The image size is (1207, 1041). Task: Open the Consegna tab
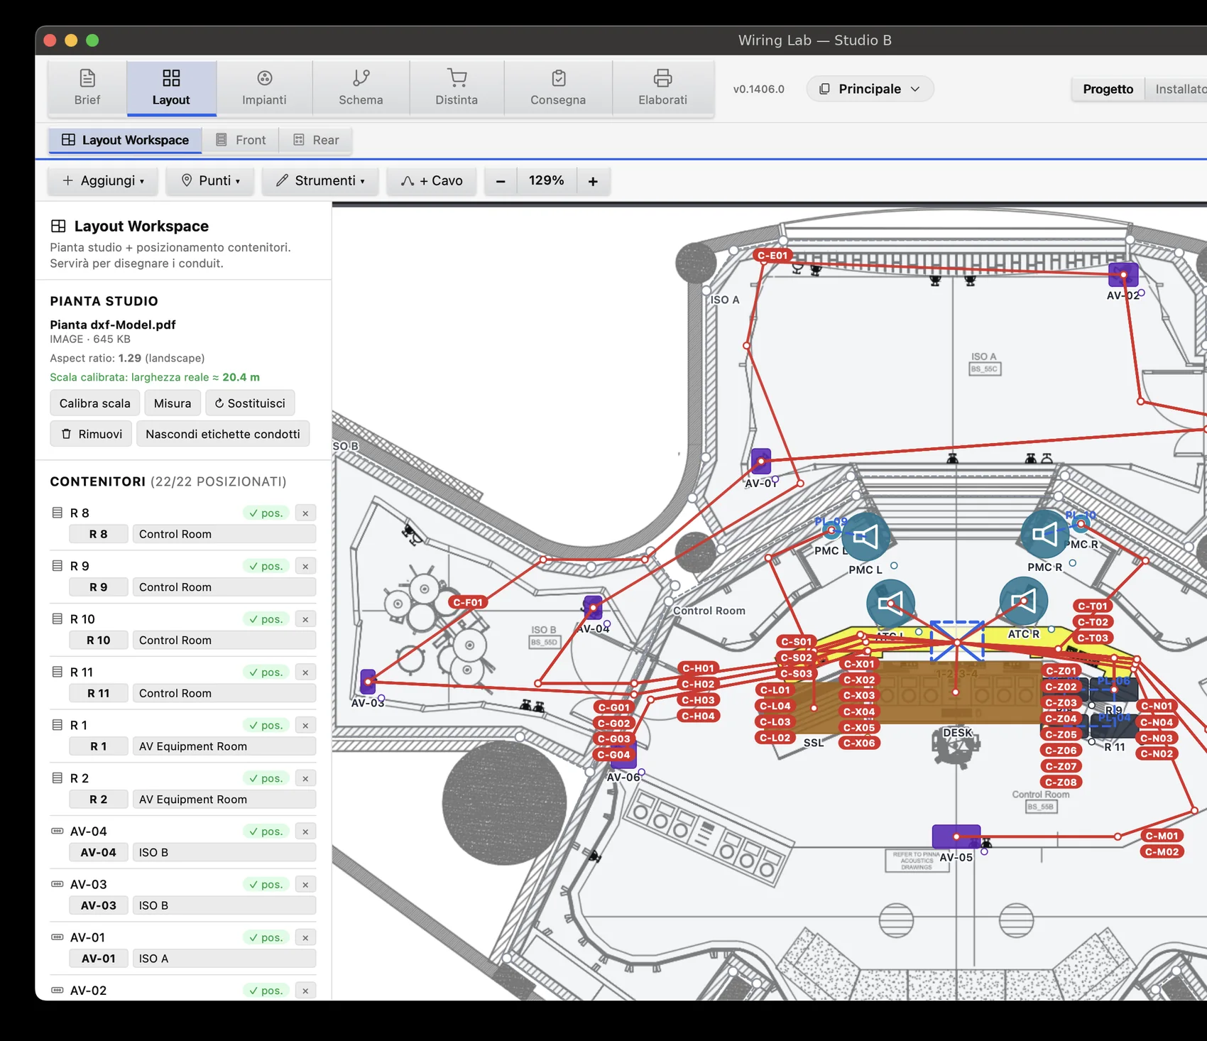pos(558,88)
